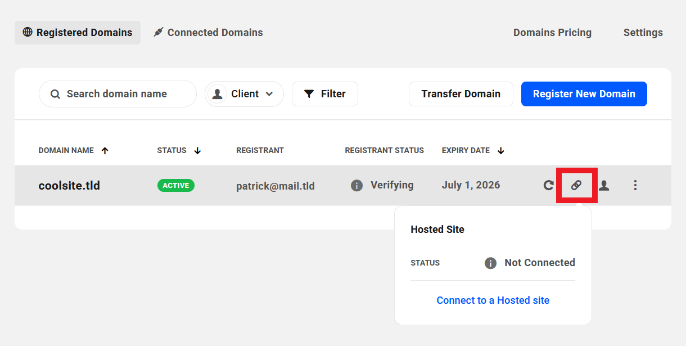Click the Not Connected status text
Image resolution: width=686 pixels, height=346 pixels.
(540, 263)
